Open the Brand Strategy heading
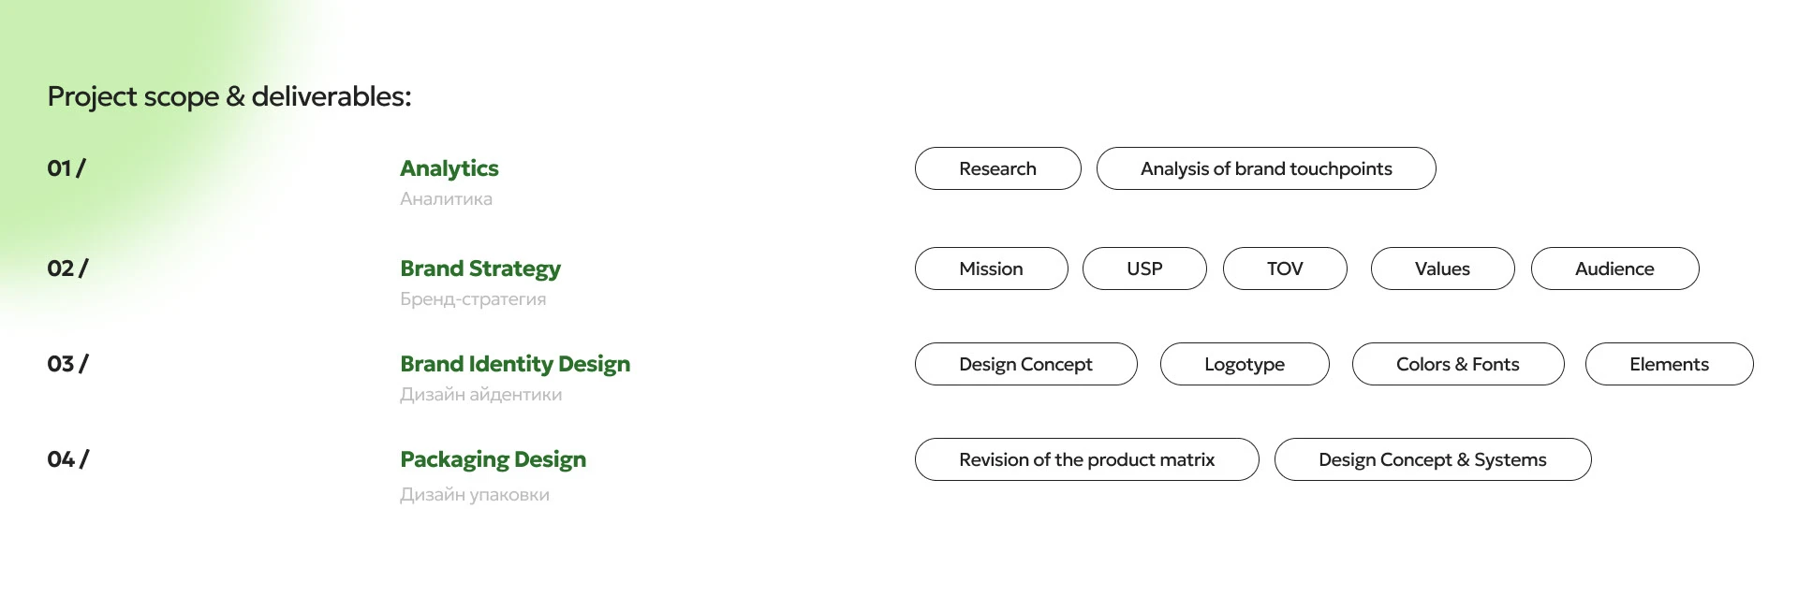 tap(480, 269)
